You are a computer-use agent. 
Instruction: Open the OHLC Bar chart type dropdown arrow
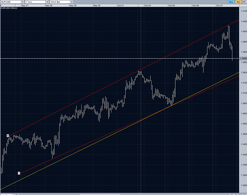pyautogui.click(x=72, y=2)
